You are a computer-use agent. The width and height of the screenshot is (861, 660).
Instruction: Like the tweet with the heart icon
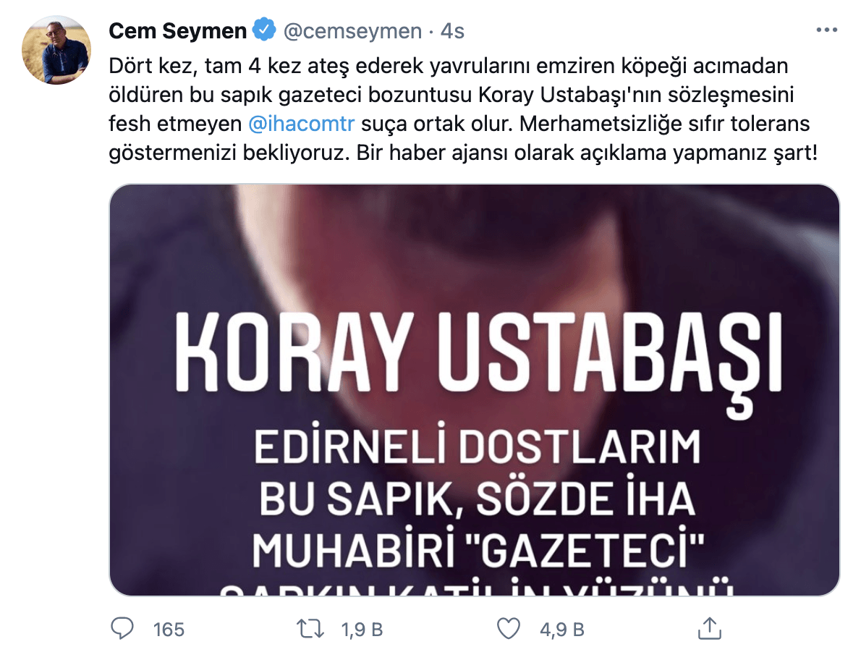click(x=509, y=629)
